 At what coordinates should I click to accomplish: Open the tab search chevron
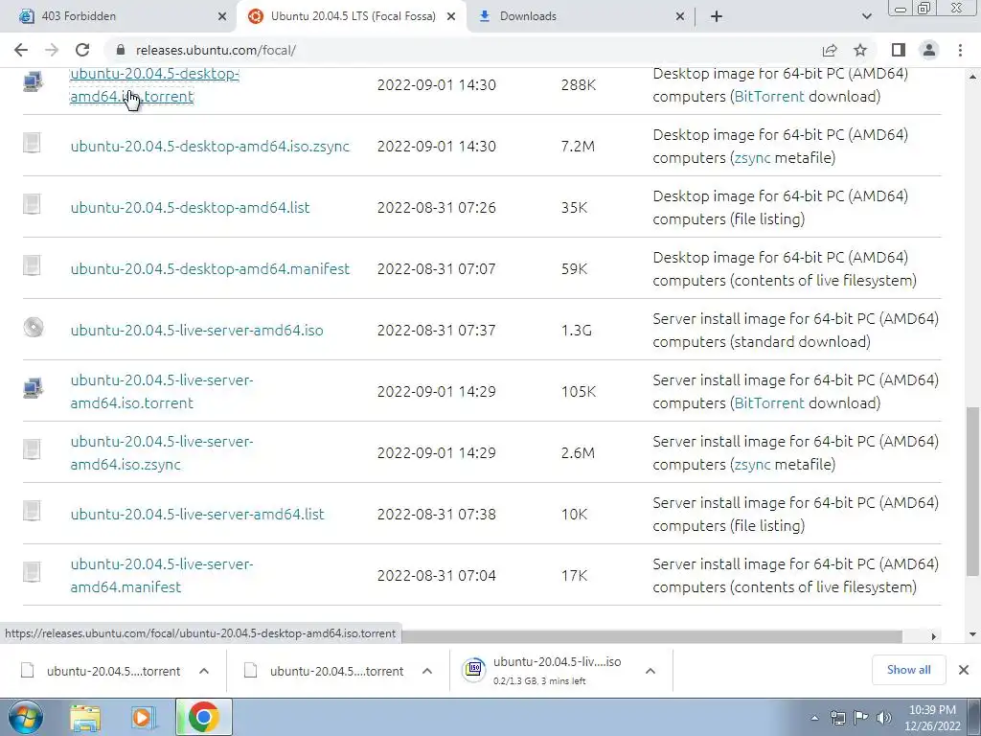point(866,16)
